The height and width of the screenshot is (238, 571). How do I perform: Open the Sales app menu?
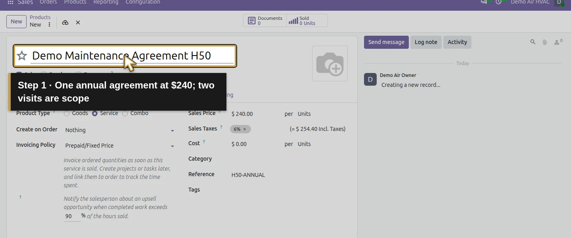pyautogui.click(x=25, y=2)
